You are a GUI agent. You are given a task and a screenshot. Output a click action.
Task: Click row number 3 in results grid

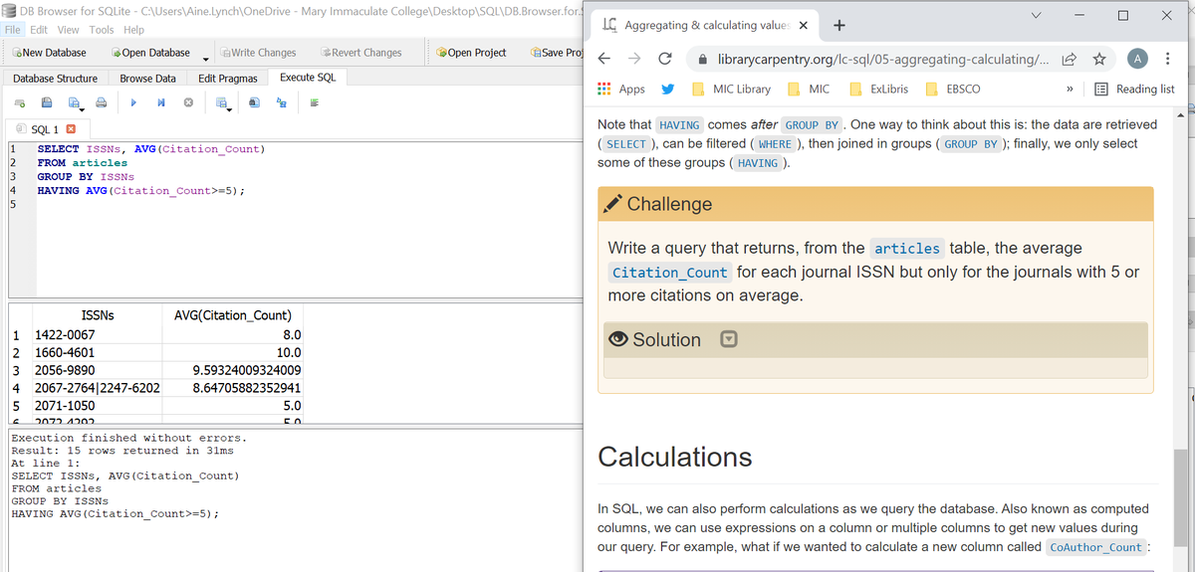[x=17, y=370]
